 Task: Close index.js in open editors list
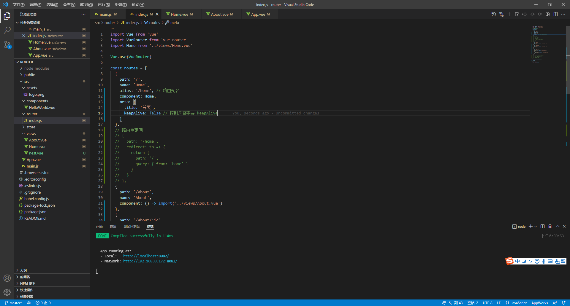tap(24, 36)
